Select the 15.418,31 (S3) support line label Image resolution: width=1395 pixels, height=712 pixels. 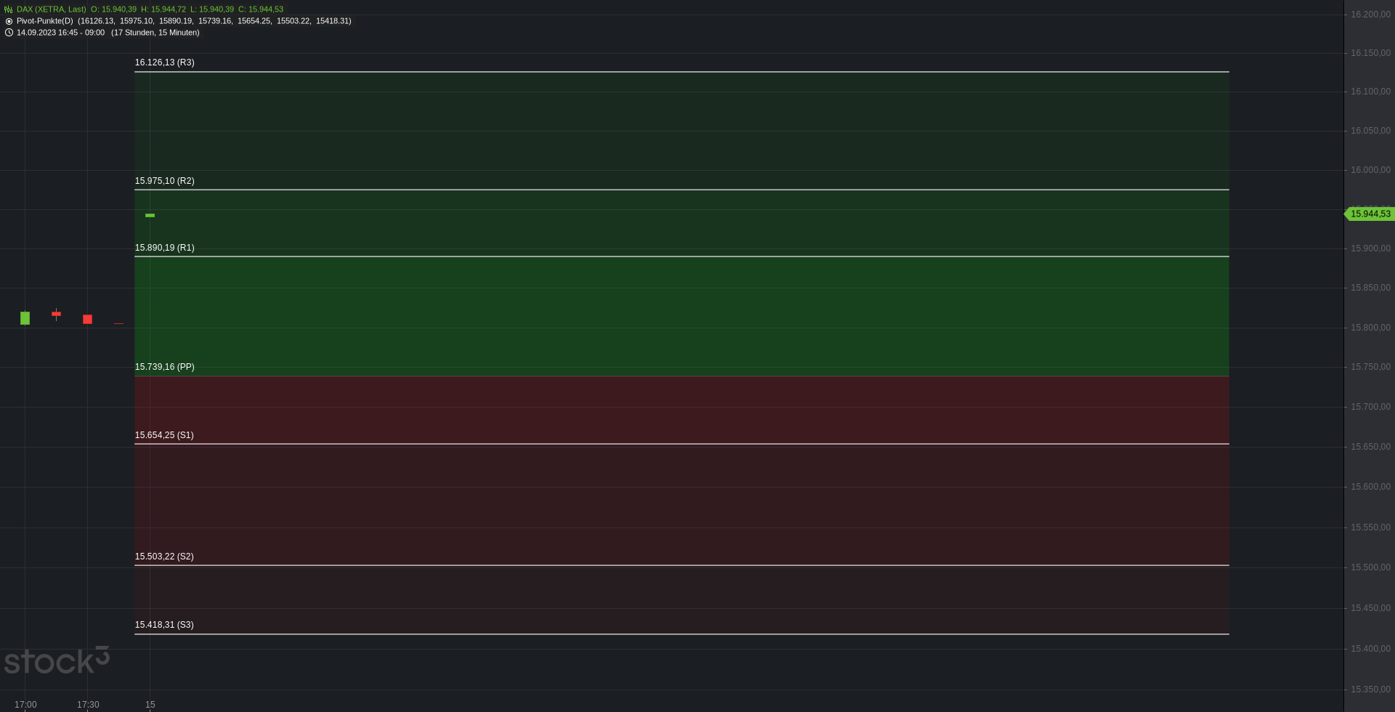tap(164, 625)
